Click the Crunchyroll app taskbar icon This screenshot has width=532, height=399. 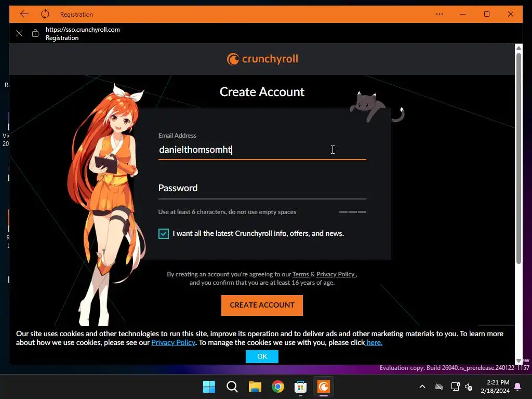pos(323,387)
